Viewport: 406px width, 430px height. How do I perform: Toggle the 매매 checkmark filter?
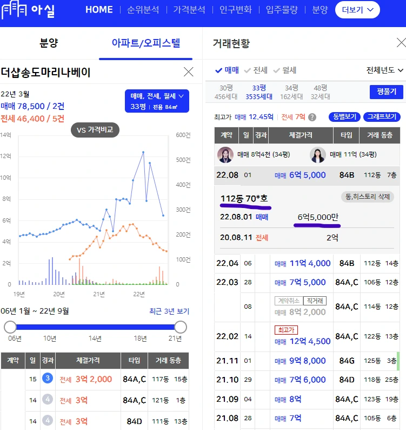pos(227,70)
